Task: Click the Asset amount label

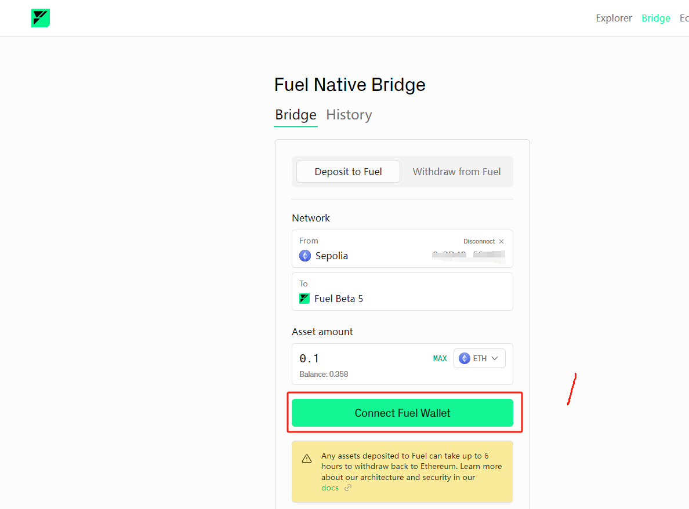Action: coord(322,332)
